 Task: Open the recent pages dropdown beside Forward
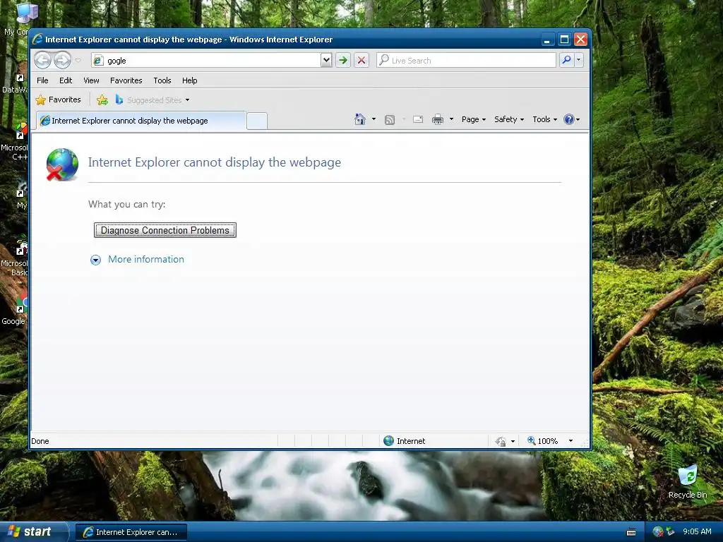click(78, 61)
